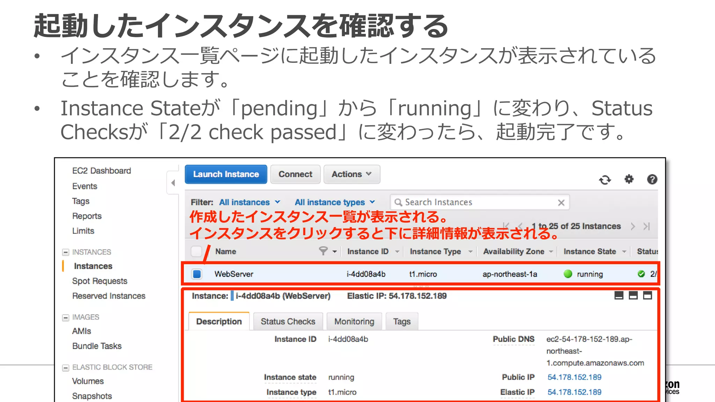The height and width of the screenshot is (402, 715).
Task: Collapse the sidebar with the arrow handle
Action: coord(173,183)
